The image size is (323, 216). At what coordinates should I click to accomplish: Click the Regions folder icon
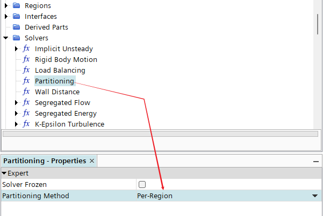click(16, 5)
